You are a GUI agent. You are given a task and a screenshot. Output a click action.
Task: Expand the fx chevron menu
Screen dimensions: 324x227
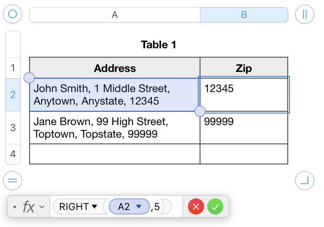(42, 207)
